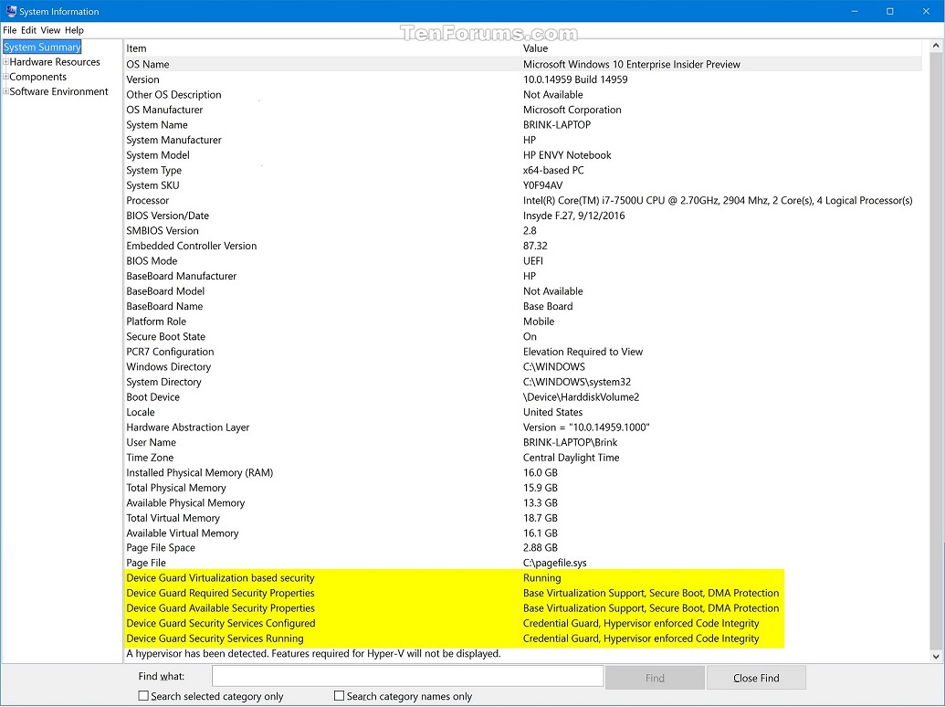Open the Edit menu

click(x=29, y=30)
